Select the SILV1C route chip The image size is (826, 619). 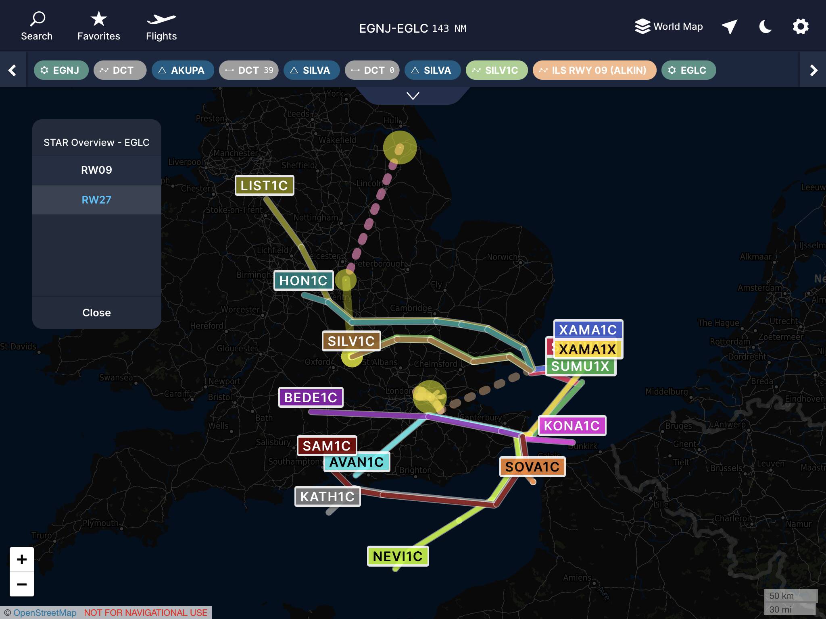(496, 70)
